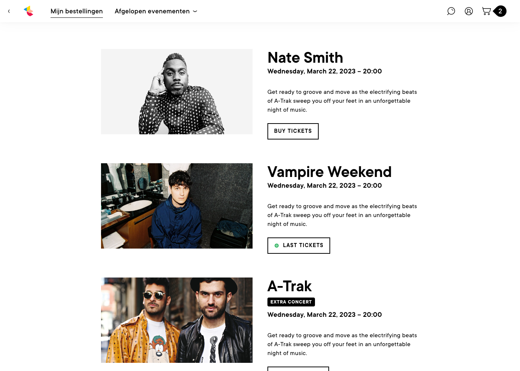Click the A-Trak event title
The image size is (520, 371).
click(289, 286)
